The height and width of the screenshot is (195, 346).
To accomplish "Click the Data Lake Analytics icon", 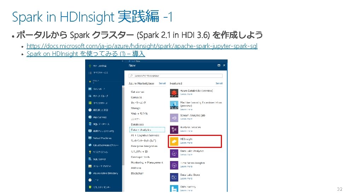I will pyautogui.click(x=174, y=153).
